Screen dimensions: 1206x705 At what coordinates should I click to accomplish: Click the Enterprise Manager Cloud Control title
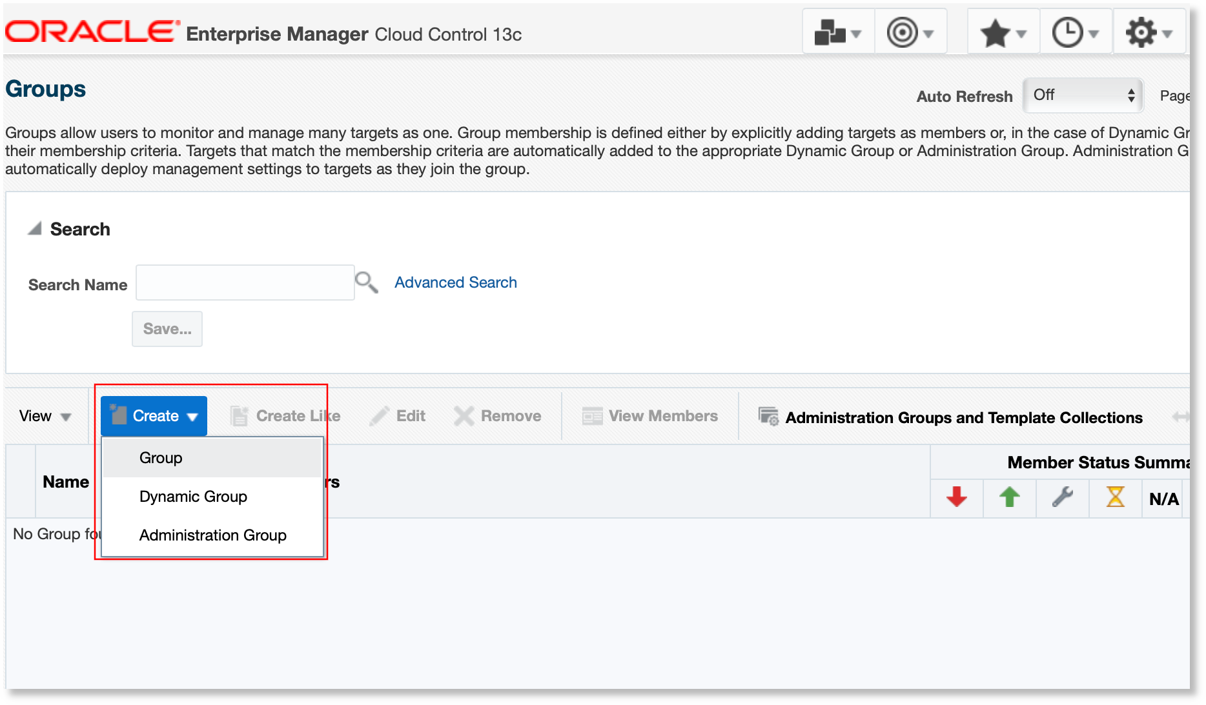point(354,34)
